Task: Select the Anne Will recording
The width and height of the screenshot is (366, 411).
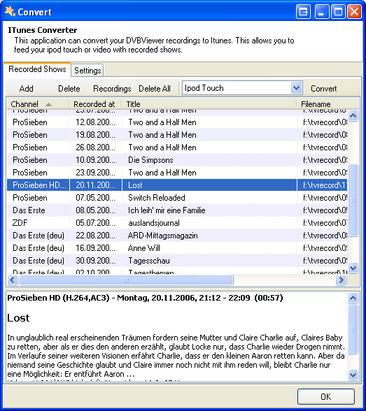Action: 177,248
